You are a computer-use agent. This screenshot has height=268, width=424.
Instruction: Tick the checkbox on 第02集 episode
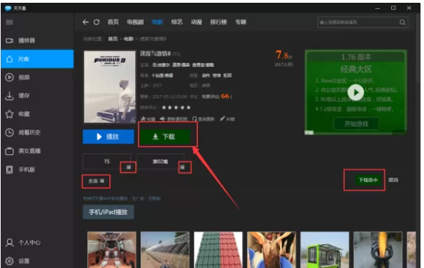click(x=183, y=167)
